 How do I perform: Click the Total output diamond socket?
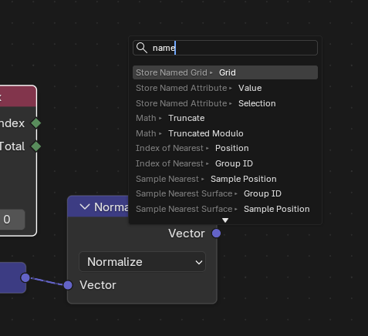[x=36, y=146]
